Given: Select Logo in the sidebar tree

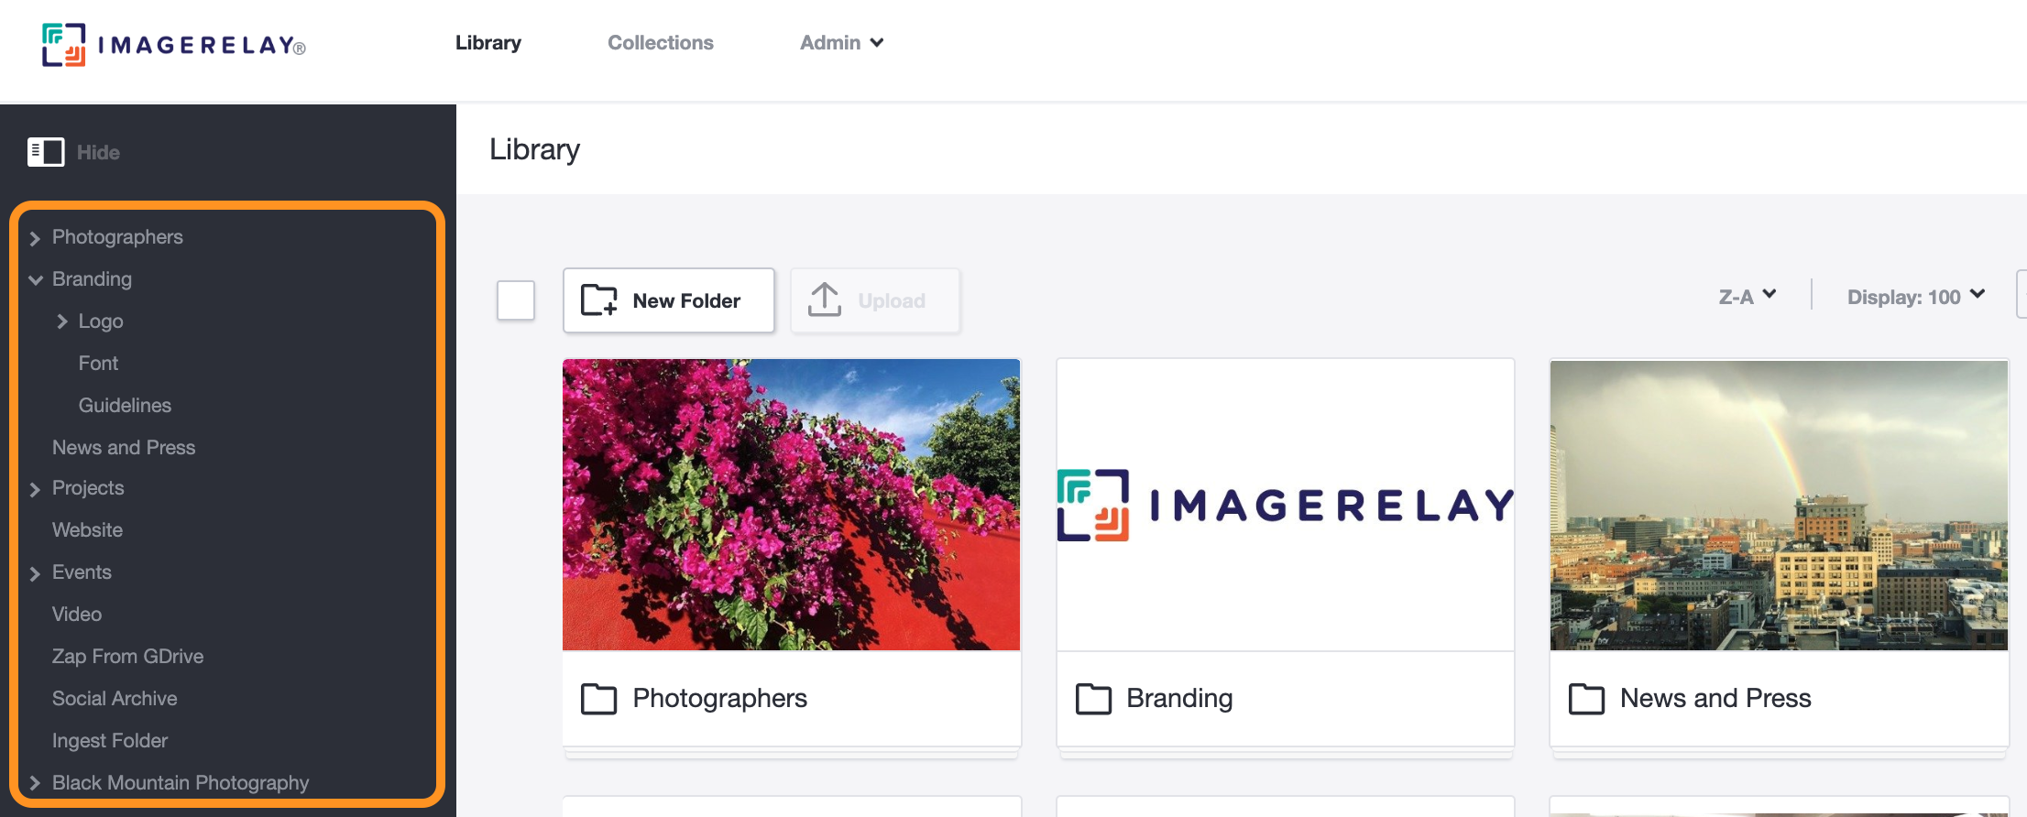Looking at the screenshot, I should pos(101,321).
